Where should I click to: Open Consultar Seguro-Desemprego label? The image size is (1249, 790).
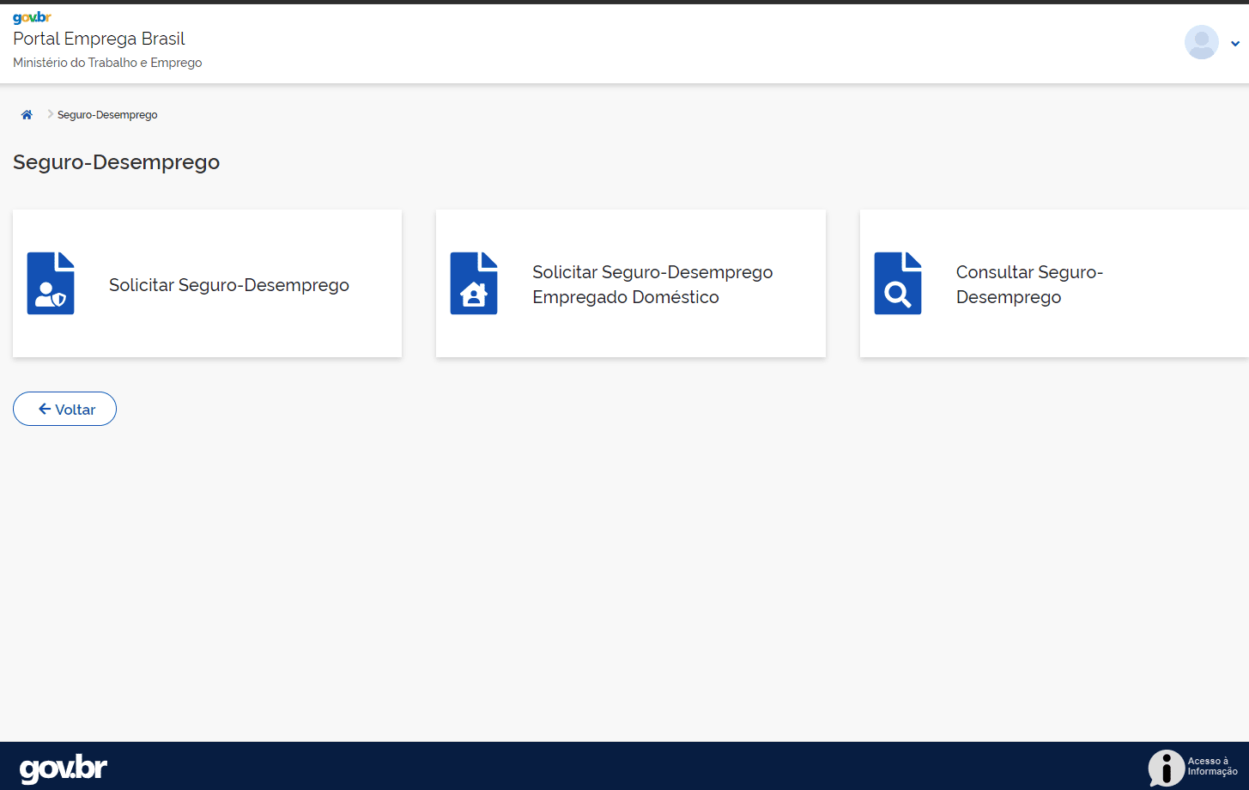tap(1029, 284)
